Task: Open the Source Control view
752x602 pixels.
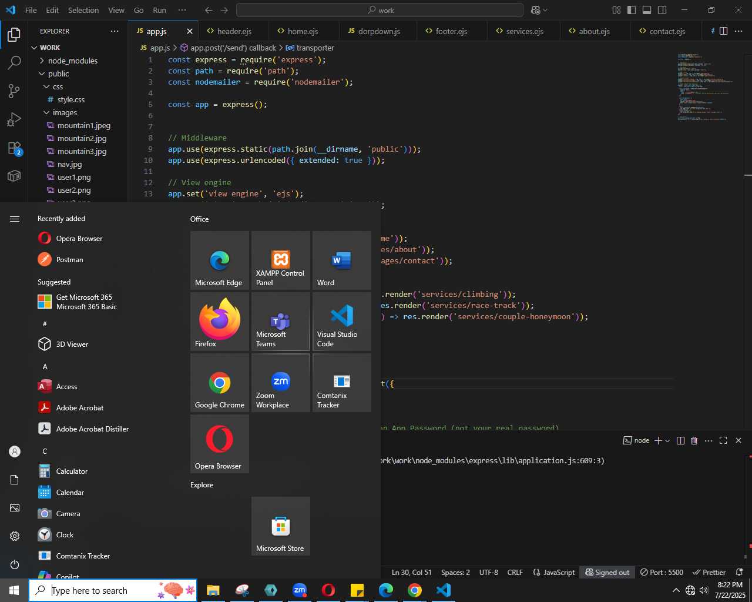Action: (x=14, y=91)
